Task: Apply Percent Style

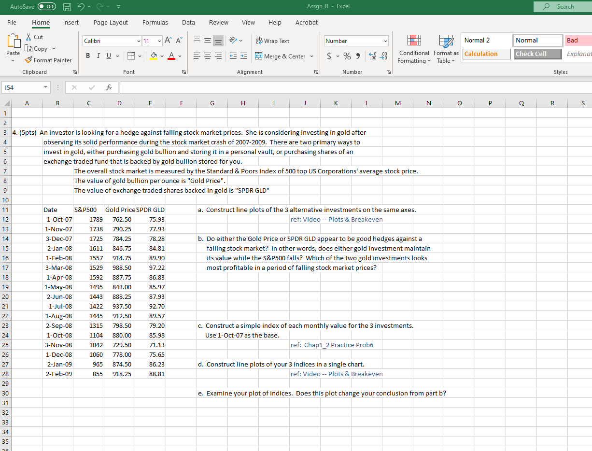Action: coord(347,56)
